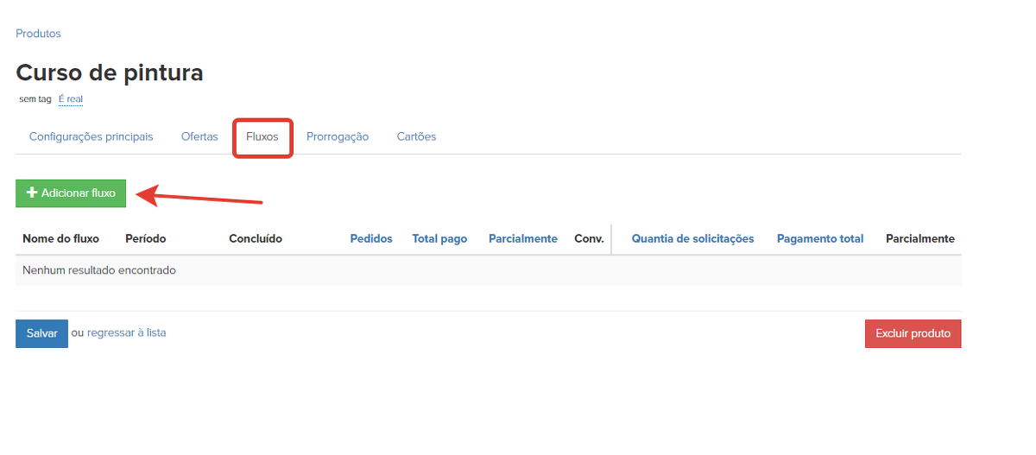This screenshot has width=1036, height=455.
Task: Follow the 'regressar à lista' link
Action: [x=126, y=332]
